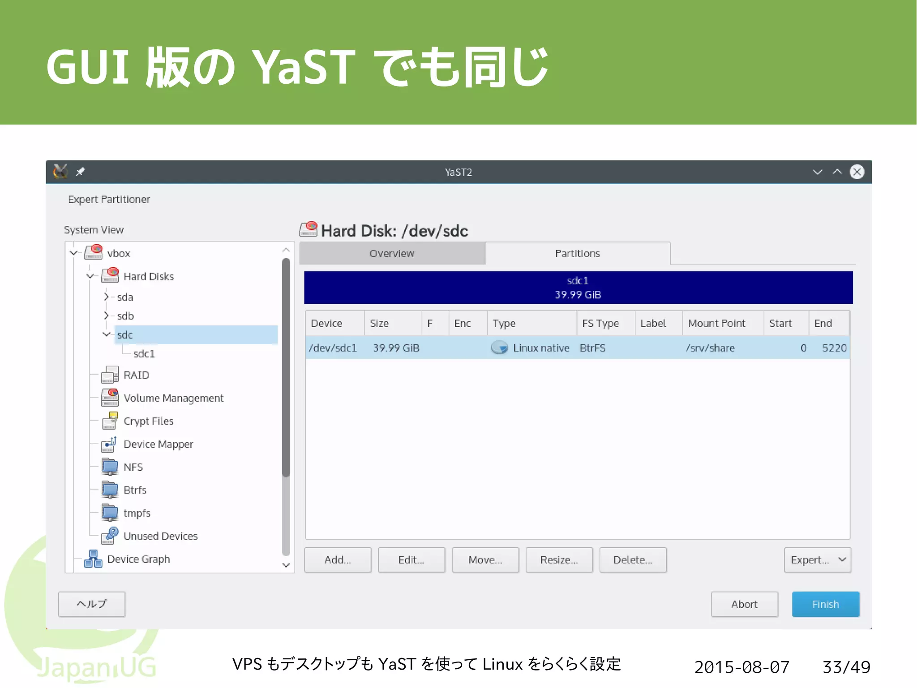917x688 pixels.
Task: Click the scroll down arrow of System View
Action: point(286,565)
